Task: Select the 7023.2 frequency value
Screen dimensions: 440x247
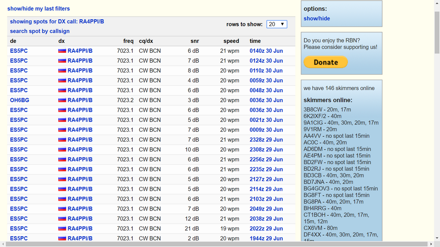Action: pos(125,100)
